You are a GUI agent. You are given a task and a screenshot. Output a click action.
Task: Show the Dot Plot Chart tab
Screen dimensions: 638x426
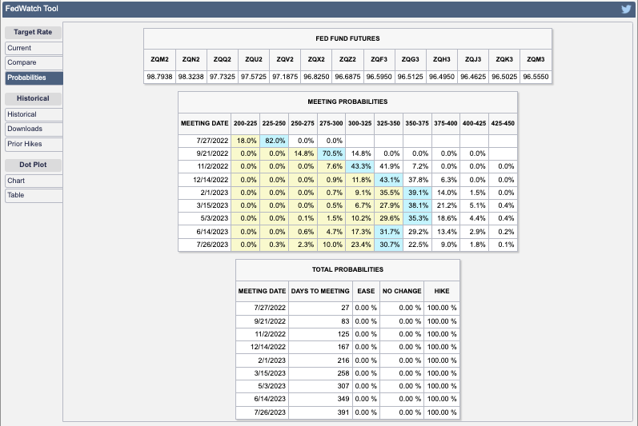pyautogui.click(x=34, y=181)
